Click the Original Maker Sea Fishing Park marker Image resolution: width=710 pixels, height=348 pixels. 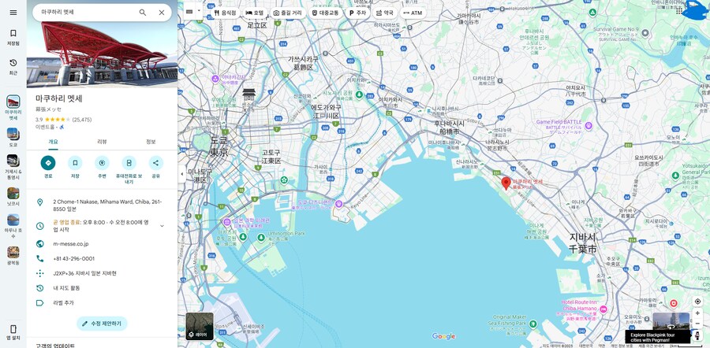[533, 324]
